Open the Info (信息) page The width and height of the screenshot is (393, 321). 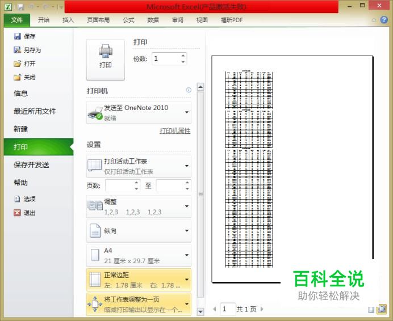[20, 94]
